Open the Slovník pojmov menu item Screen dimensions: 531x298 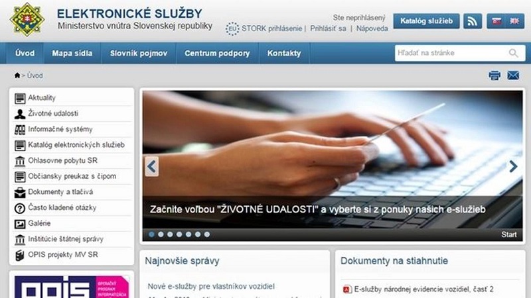pyautogui.click(x=139, y=53)
